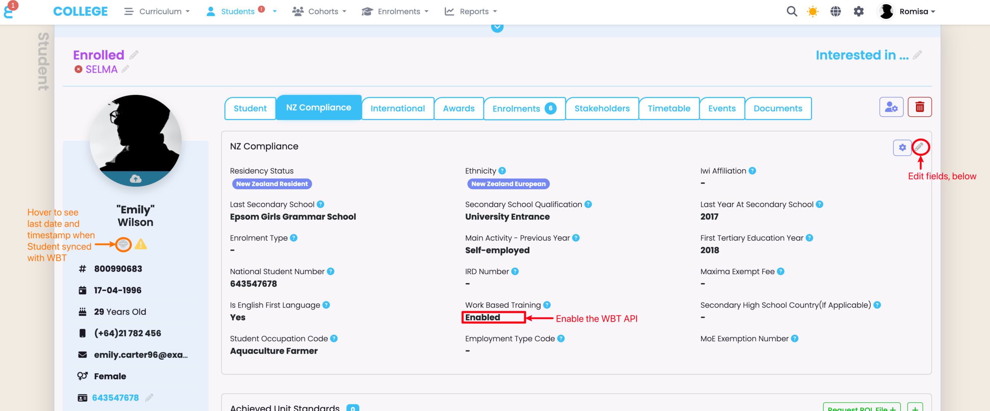This screenshot has height=411, width=990.
Task: Toggle the sun light-mode theme icon
Action: pos(812,12)
